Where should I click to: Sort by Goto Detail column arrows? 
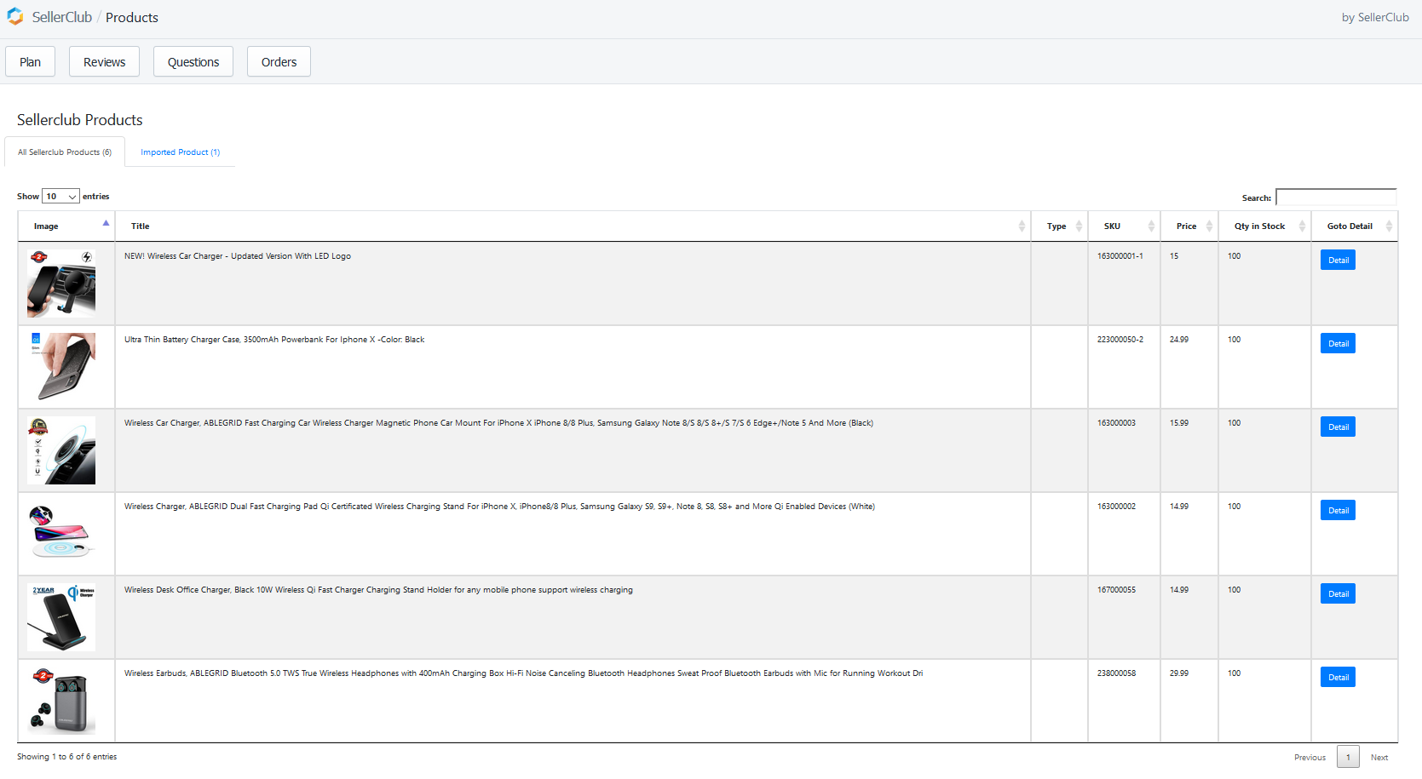(x=1389, y=226)
